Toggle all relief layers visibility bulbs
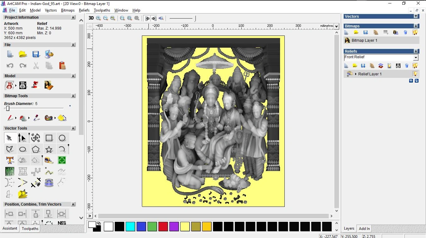 pos(415,66)
